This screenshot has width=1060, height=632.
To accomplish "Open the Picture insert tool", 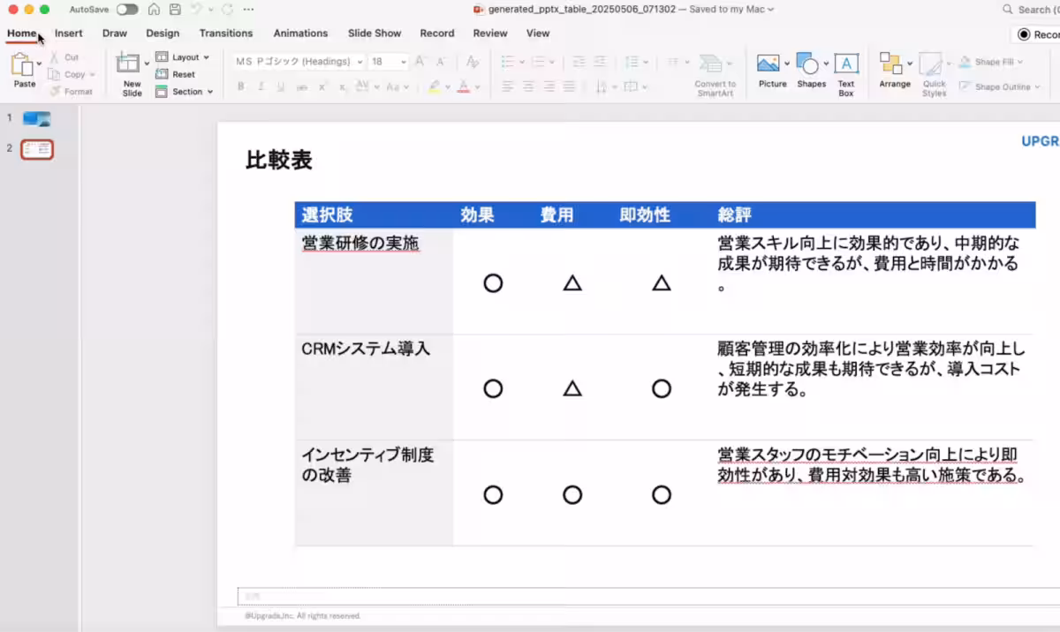I will [771, 71].
